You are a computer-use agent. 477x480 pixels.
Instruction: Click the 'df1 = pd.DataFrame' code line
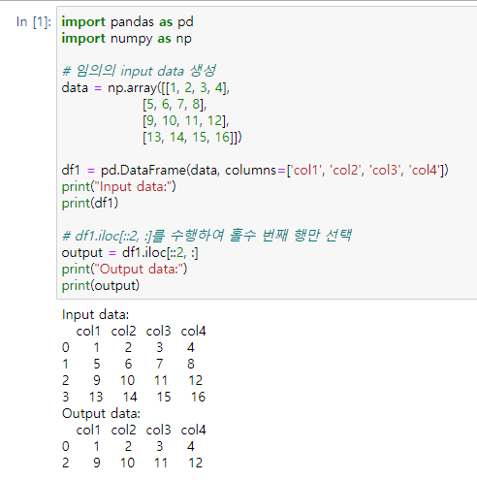[255, 171]
